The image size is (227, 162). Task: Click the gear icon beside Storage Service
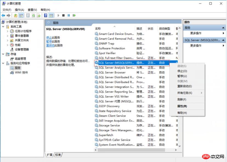96,125
